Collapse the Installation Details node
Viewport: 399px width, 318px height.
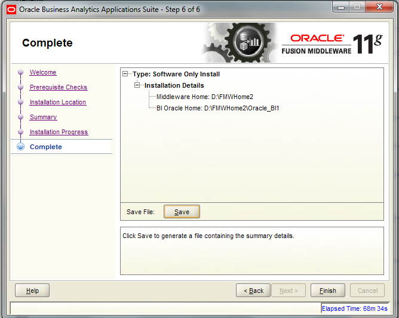[137, 85]
